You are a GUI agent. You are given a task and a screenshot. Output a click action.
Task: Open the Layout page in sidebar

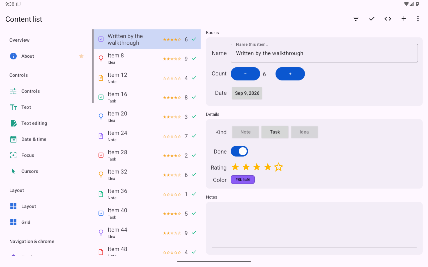[x=47, y=206]
